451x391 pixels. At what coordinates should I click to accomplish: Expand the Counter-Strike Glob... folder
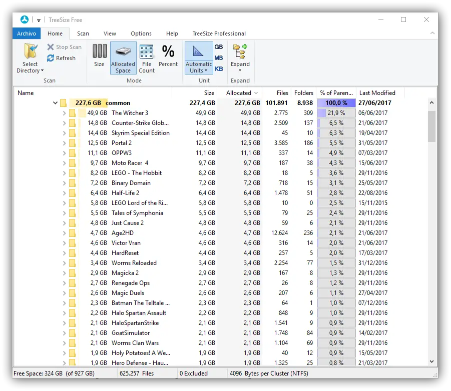(64, 123)
